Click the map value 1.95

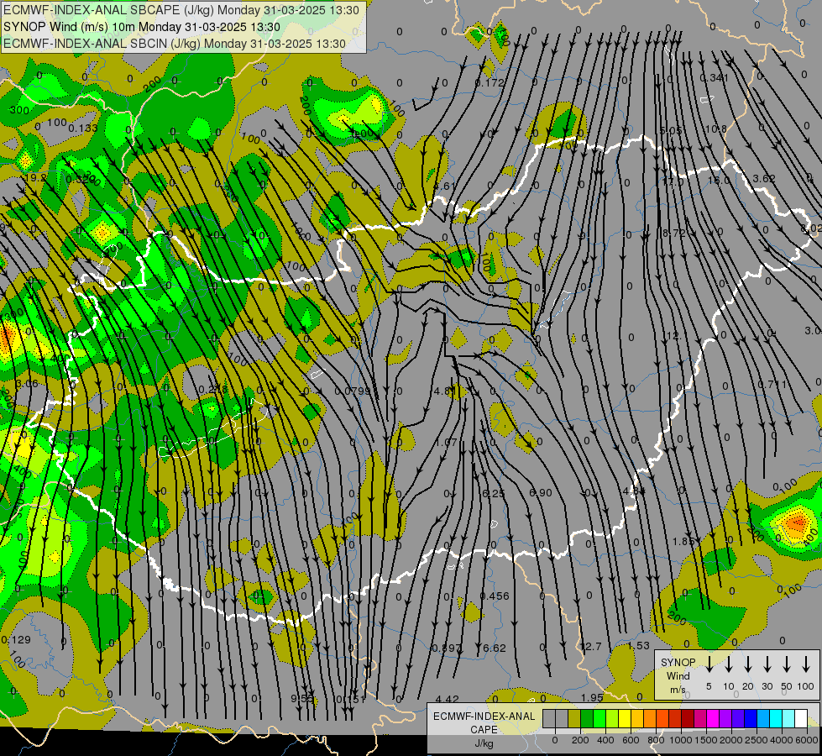(592, 698)
